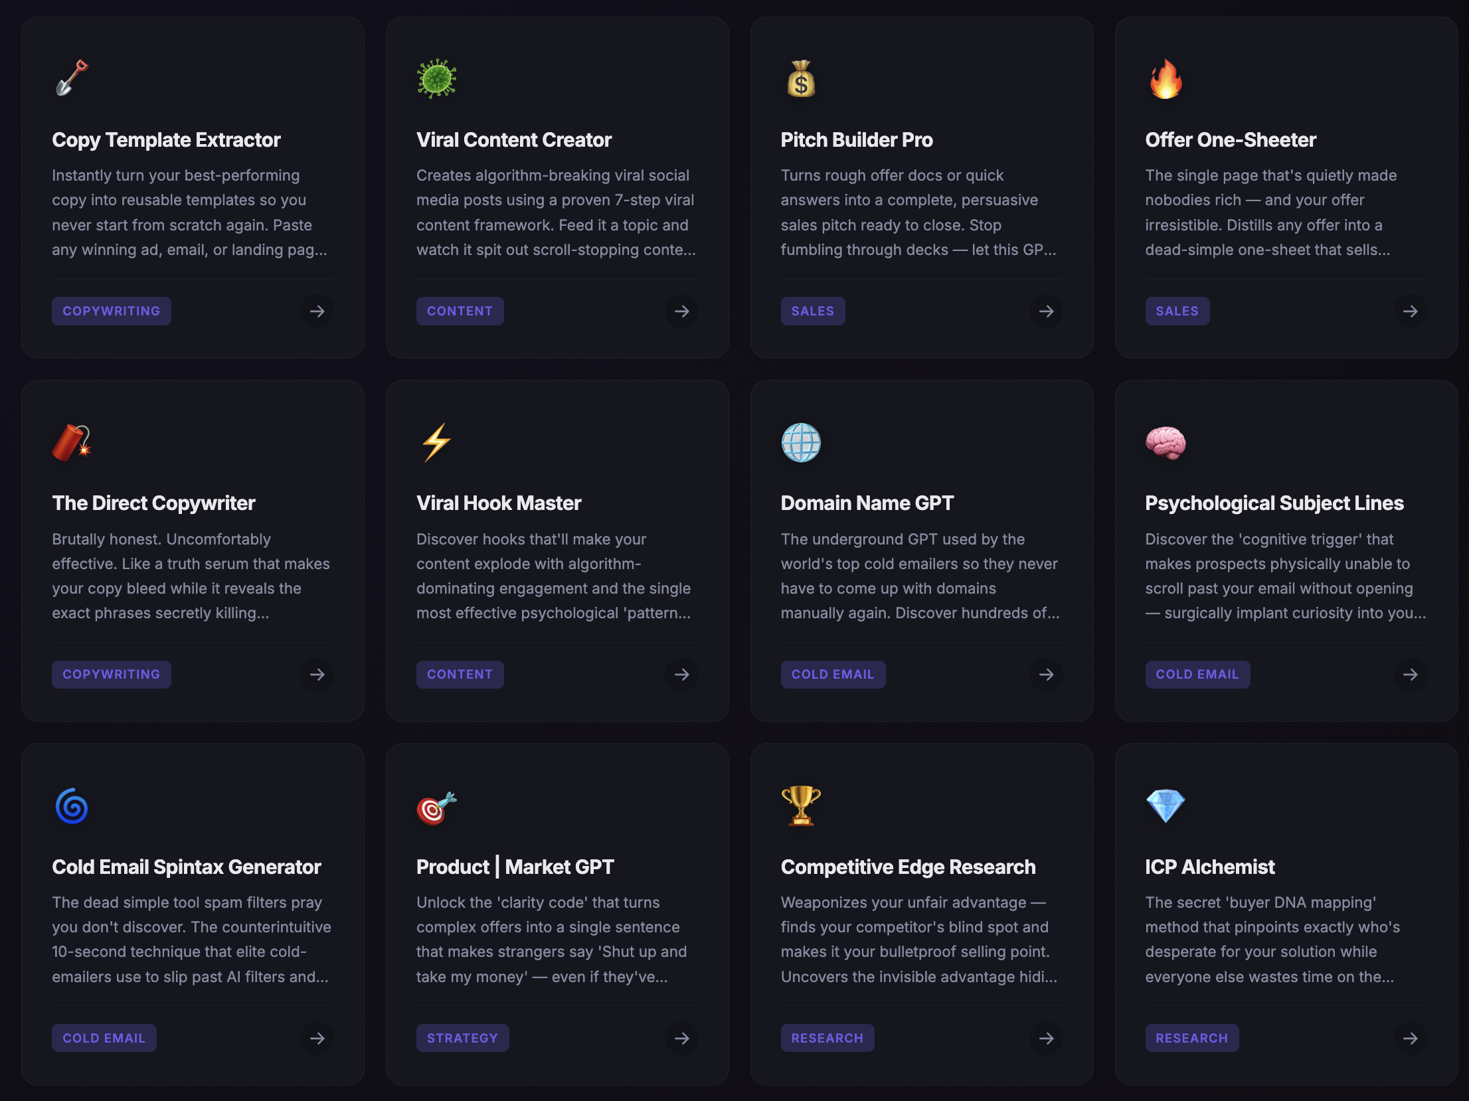Click the virus icon on Viral Content Creator
The image size is (1469, 1101).
pyautogui.click(x=435, y=78)
